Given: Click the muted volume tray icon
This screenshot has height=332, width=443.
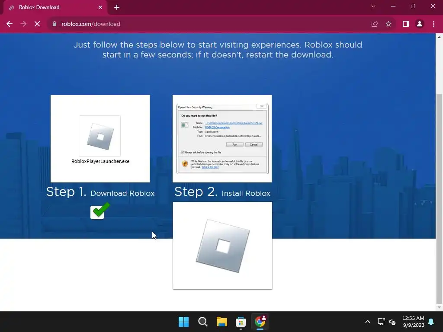Looking at the screenshot, I should [392, 322].
